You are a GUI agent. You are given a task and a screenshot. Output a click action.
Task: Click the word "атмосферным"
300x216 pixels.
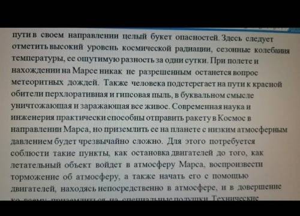point(262,130)
